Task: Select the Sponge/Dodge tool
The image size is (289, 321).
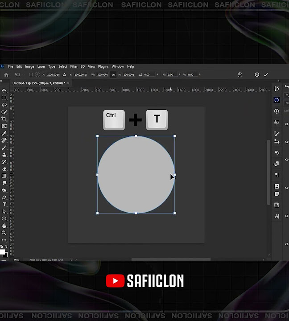Action: (4, 190)
